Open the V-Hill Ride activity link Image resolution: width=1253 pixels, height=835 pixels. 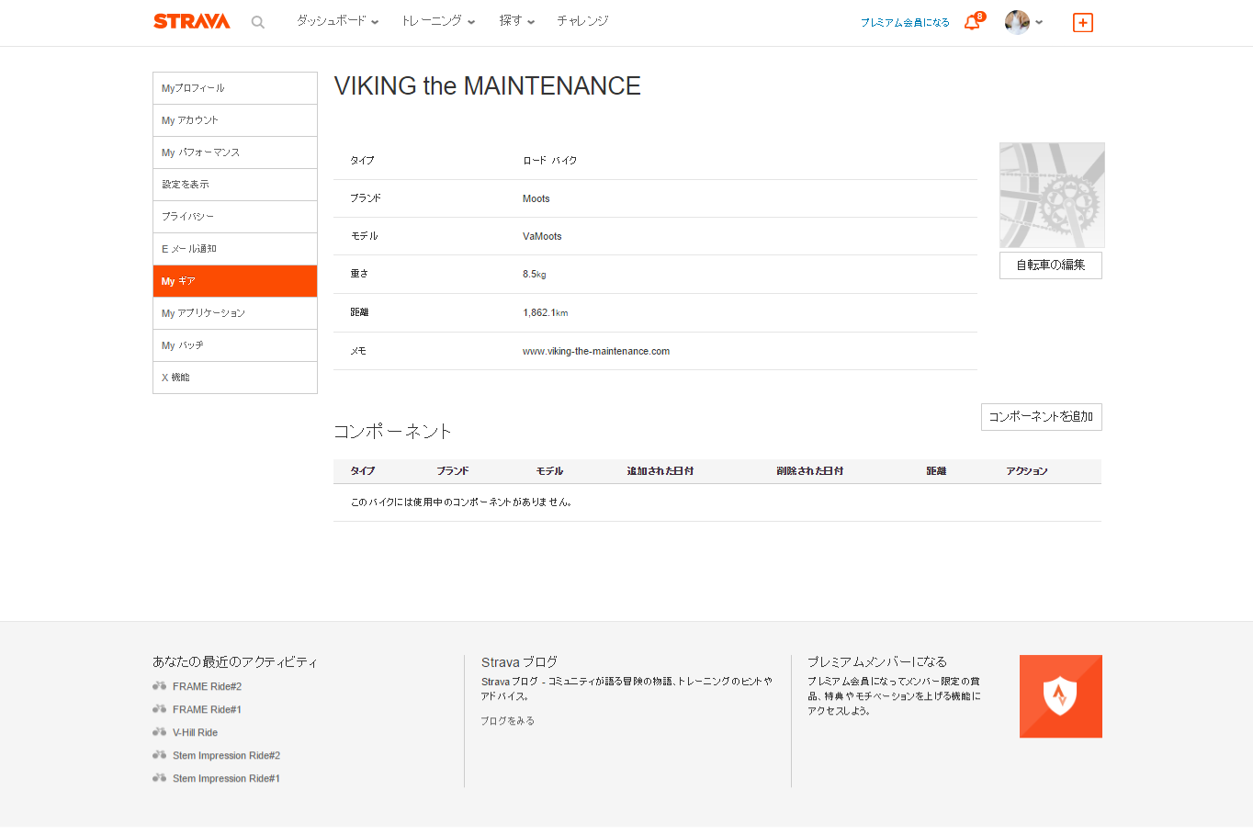(x=195, y=732)
